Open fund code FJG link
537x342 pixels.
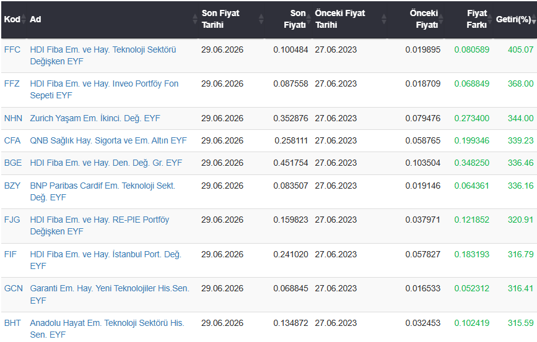click(x=12, y=220)
